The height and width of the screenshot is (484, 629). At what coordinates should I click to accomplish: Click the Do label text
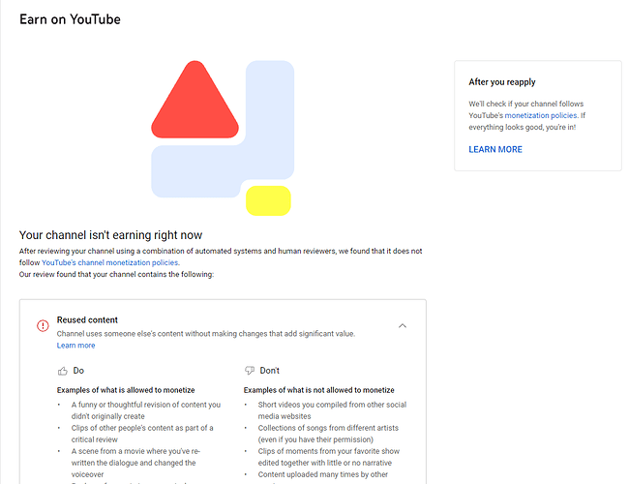pyautogui.click(x=78, y=371)
